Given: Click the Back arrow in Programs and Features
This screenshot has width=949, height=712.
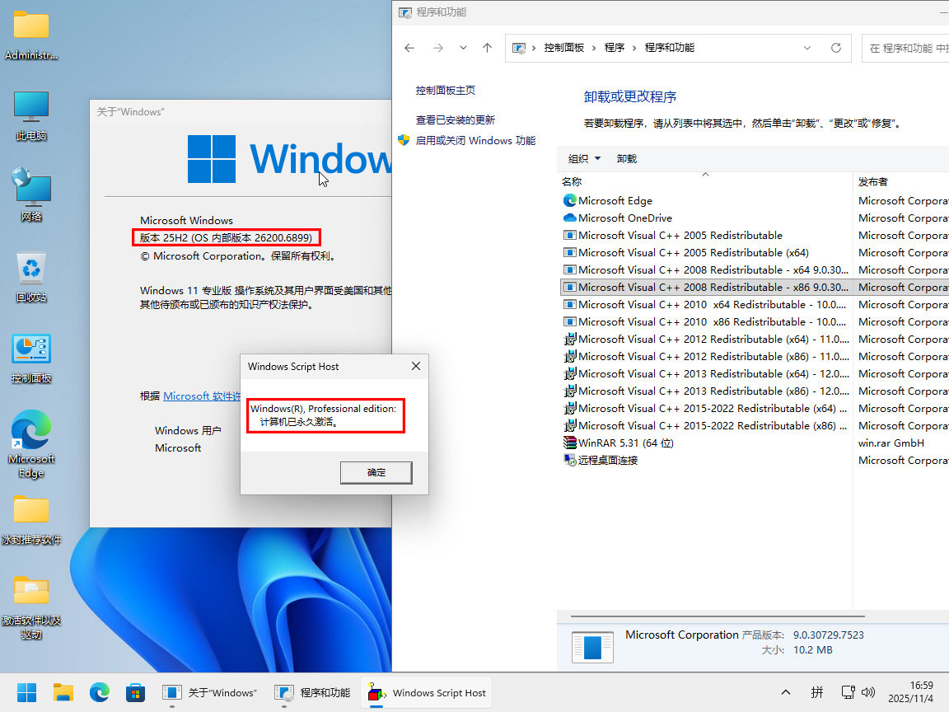Looking at the screenshot, I should pos(409,48).
